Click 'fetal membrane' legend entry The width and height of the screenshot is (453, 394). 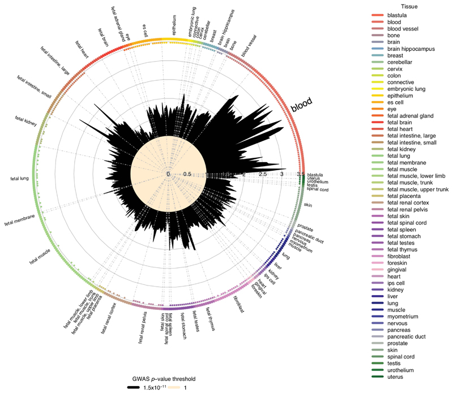(x=407, y=163)
